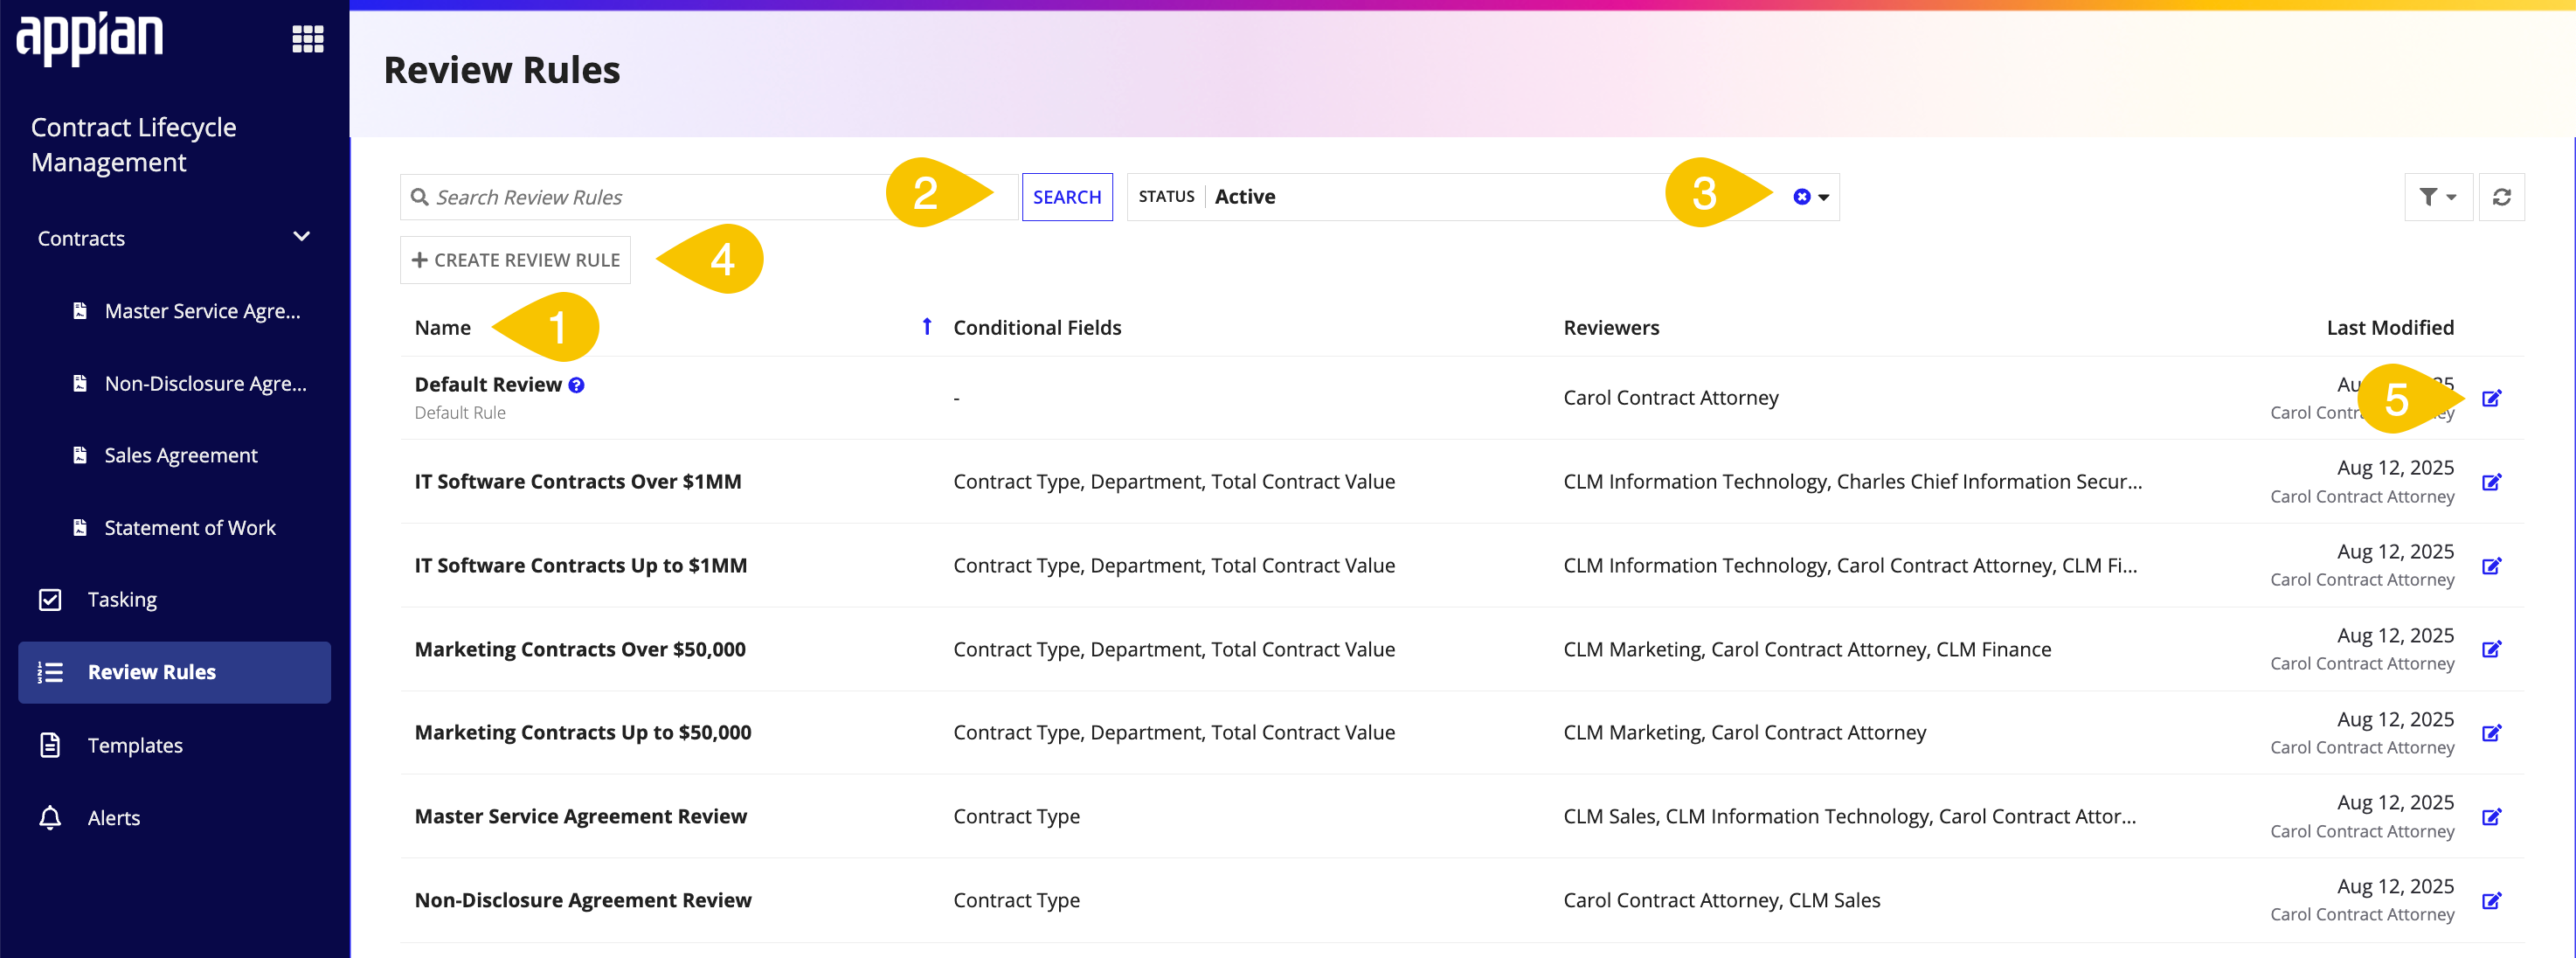Refresh the review rules grid
2576x958 pixels.
pyautogui.click(x=2501, y=197)
